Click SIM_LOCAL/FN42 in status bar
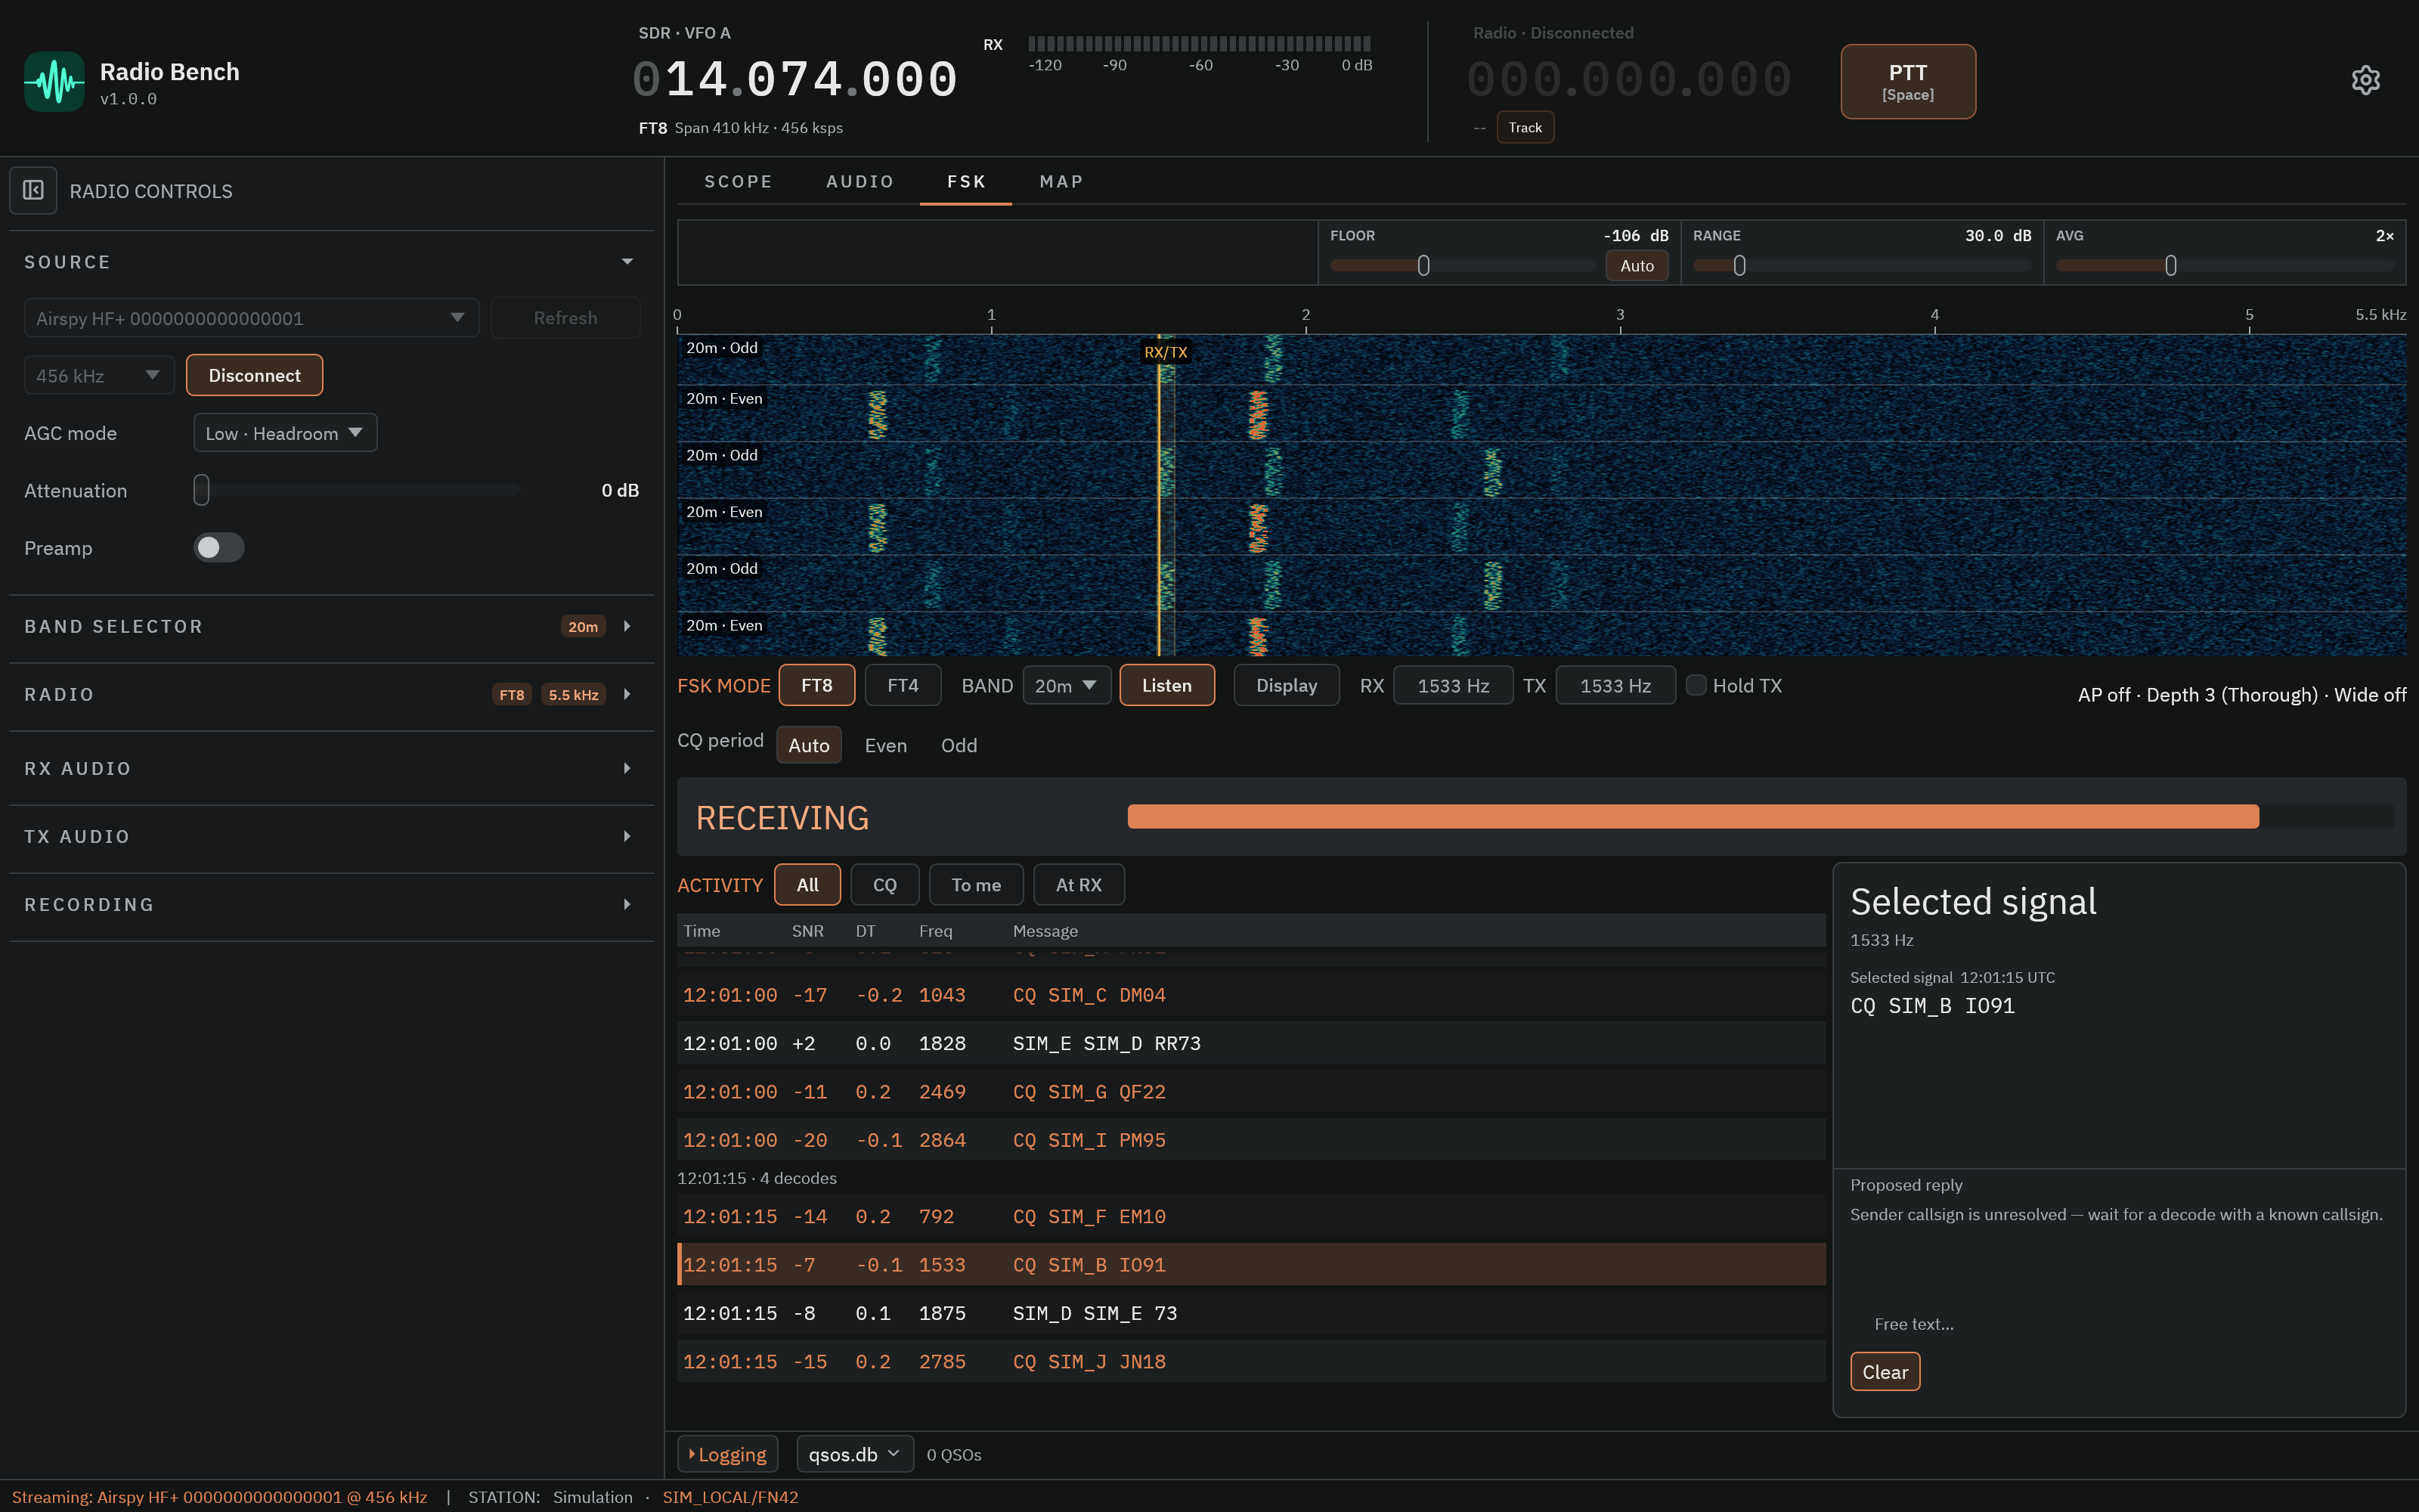 (x=729, y=1497)
